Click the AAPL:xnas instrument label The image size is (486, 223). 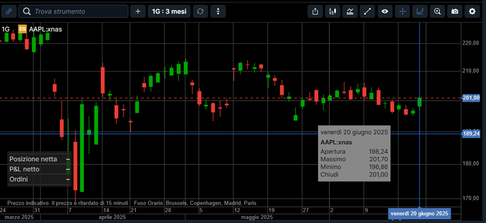(45, 29)
